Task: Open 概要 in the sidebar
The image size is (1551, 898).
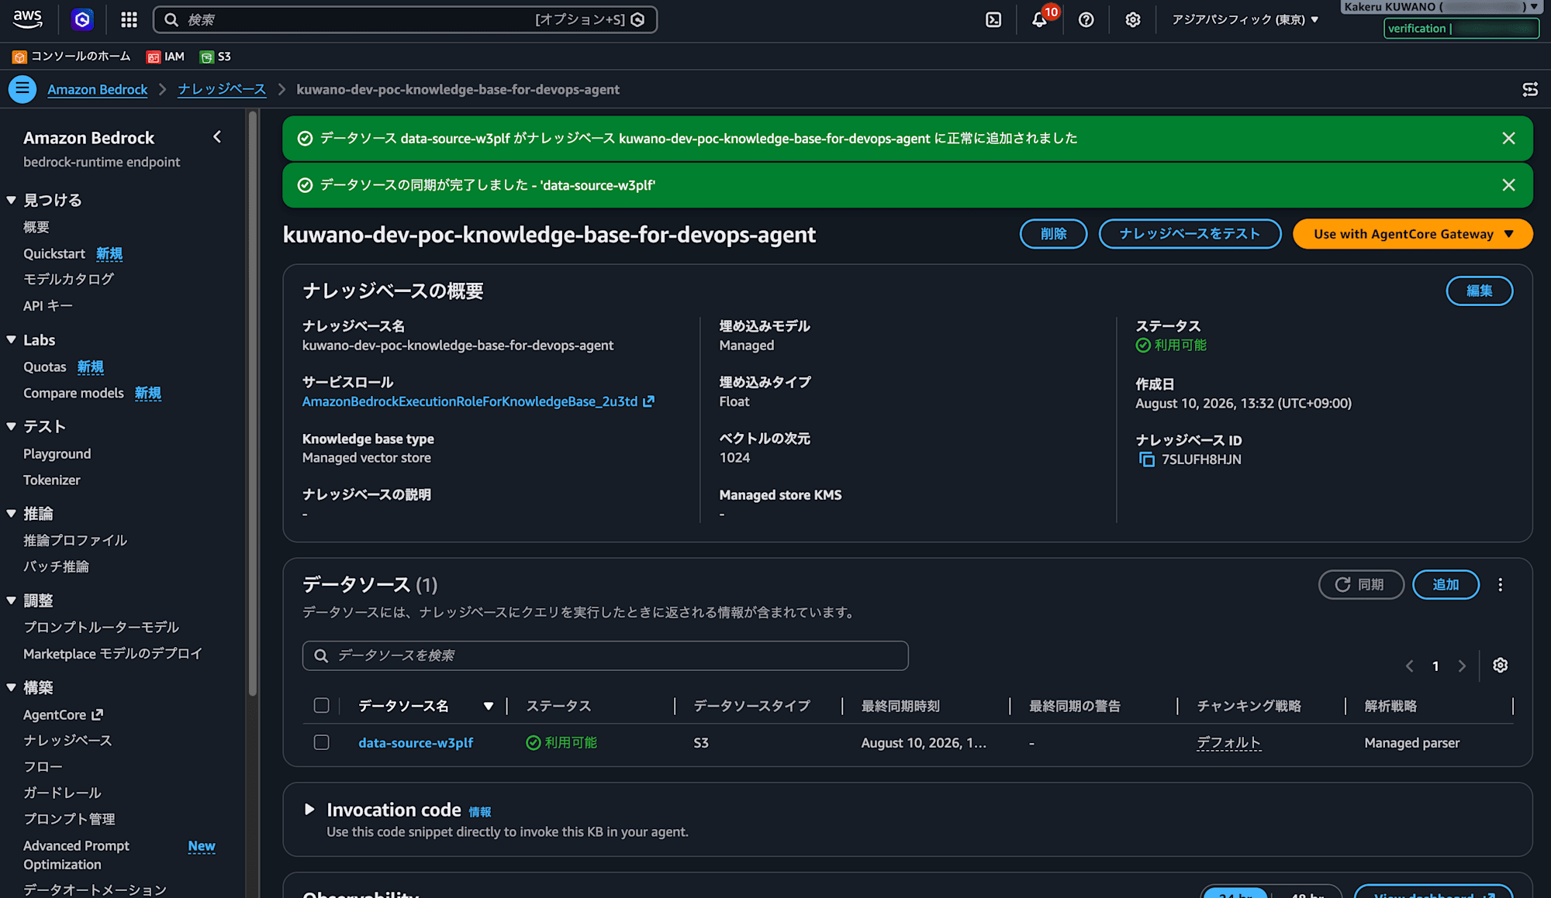Action: 36,227
